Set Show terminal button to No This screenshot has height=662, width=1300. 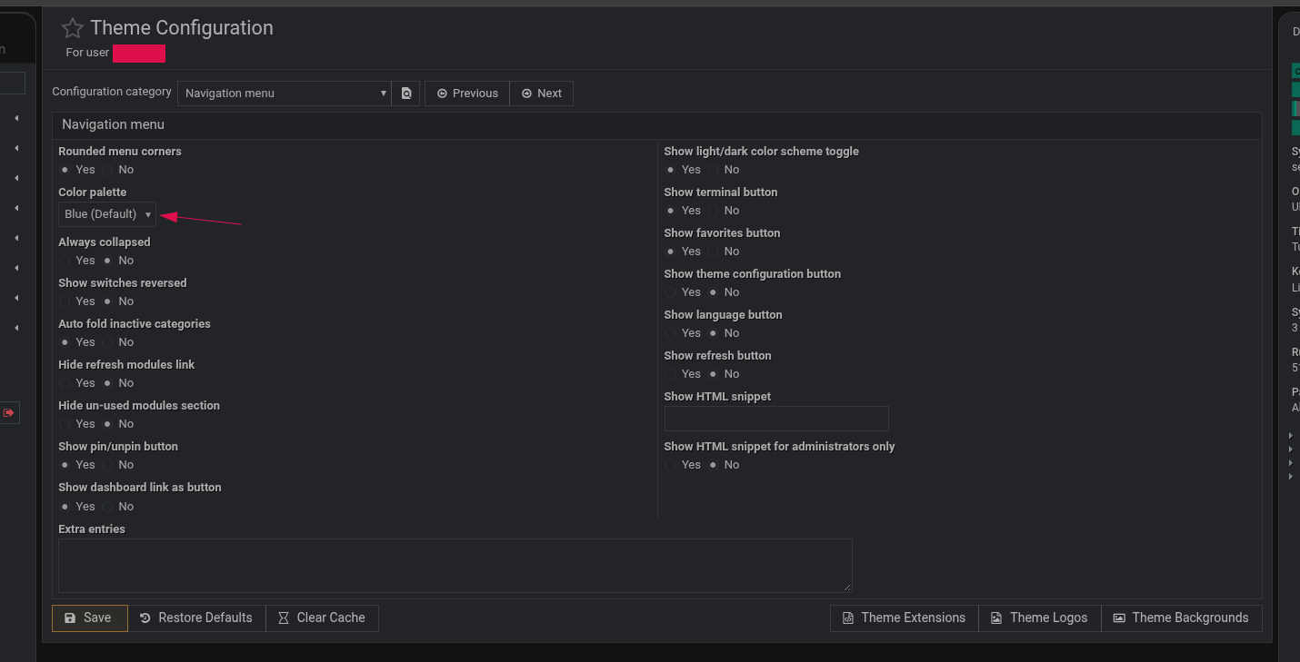(x=713, y=211)
